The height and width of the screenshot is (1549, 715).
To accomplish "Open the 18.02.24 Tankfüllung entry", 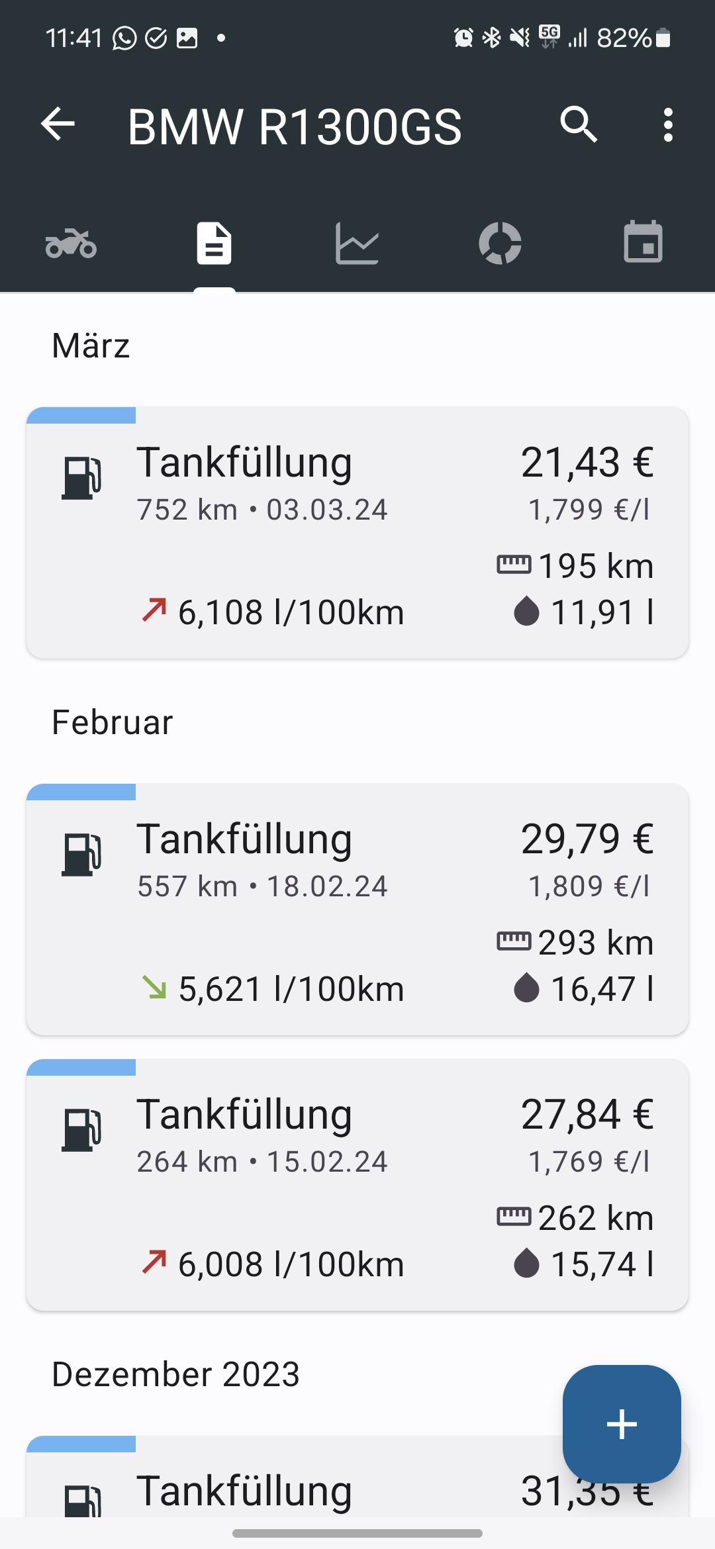I will 358,910.
